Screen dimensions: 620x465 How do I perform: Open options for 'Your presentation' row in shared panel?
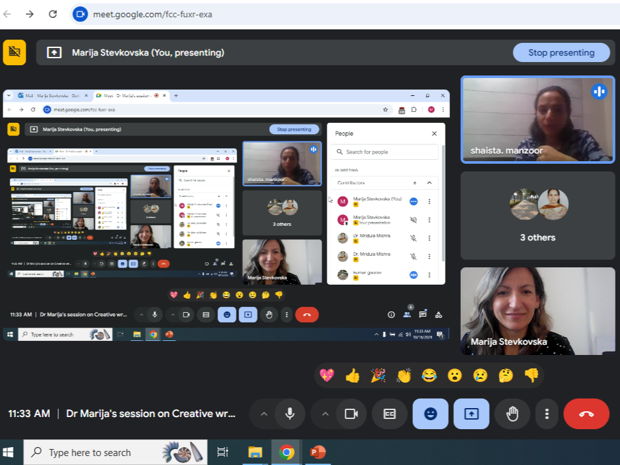tap(430, 219)
